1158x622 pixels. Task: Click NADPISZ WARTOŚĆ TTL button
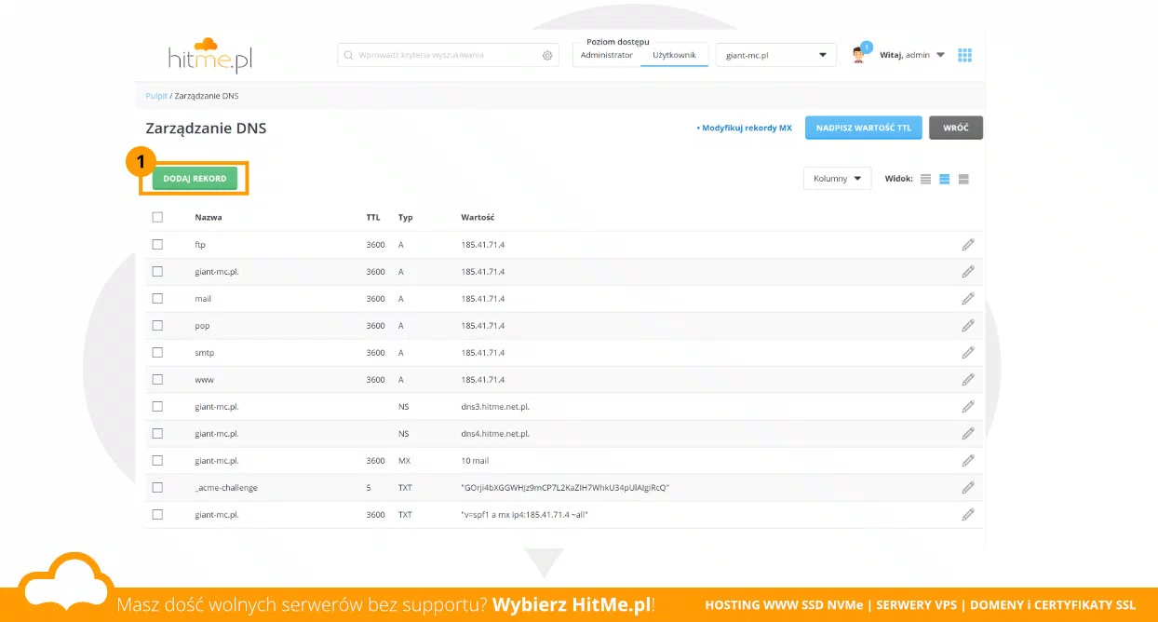(x=864, y=128)
